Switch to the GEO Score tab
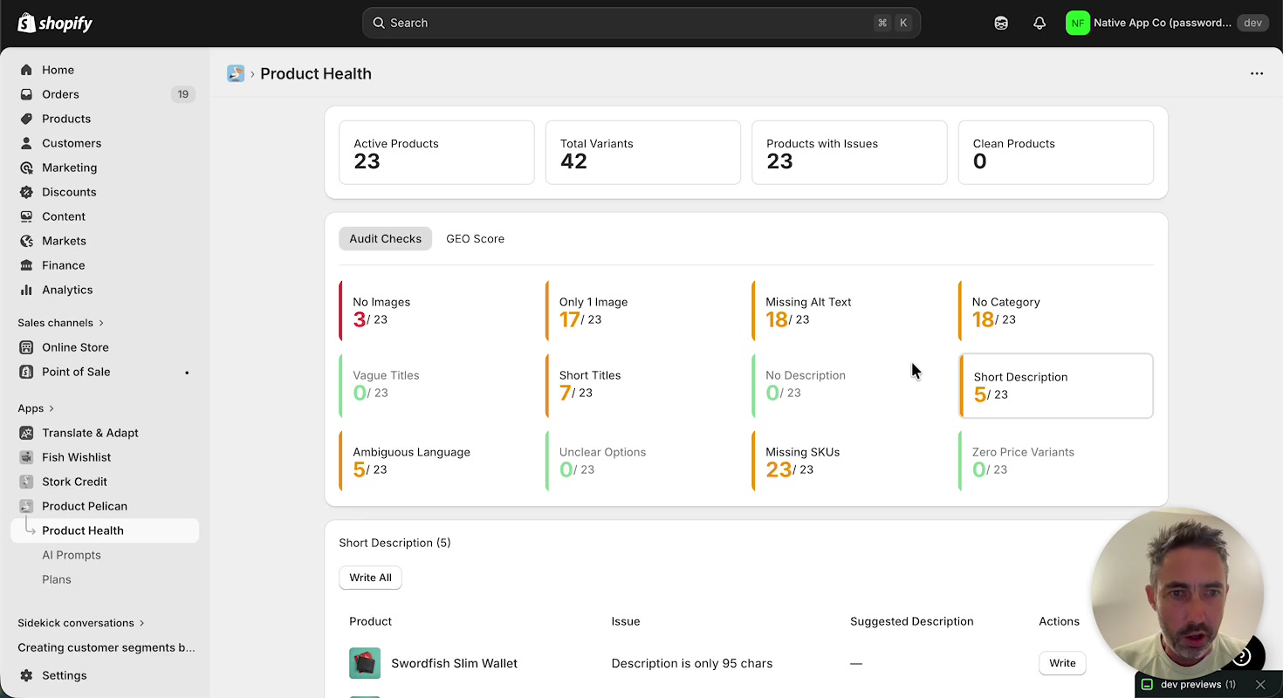The height and width of the screenshot is (698, 1283). click(x=475, y=239)
